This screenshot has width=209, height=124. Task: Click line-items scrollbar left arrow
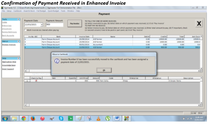click(25, 105)
